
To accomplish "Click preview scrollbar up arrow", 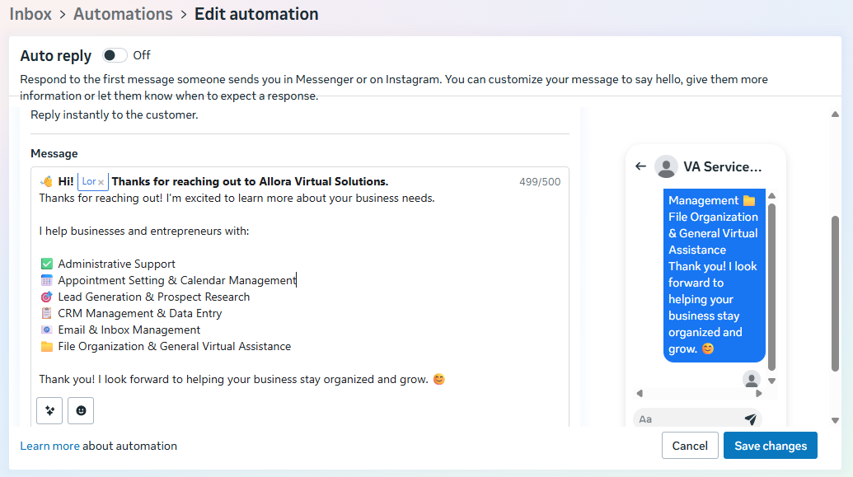I will (771, 196).
